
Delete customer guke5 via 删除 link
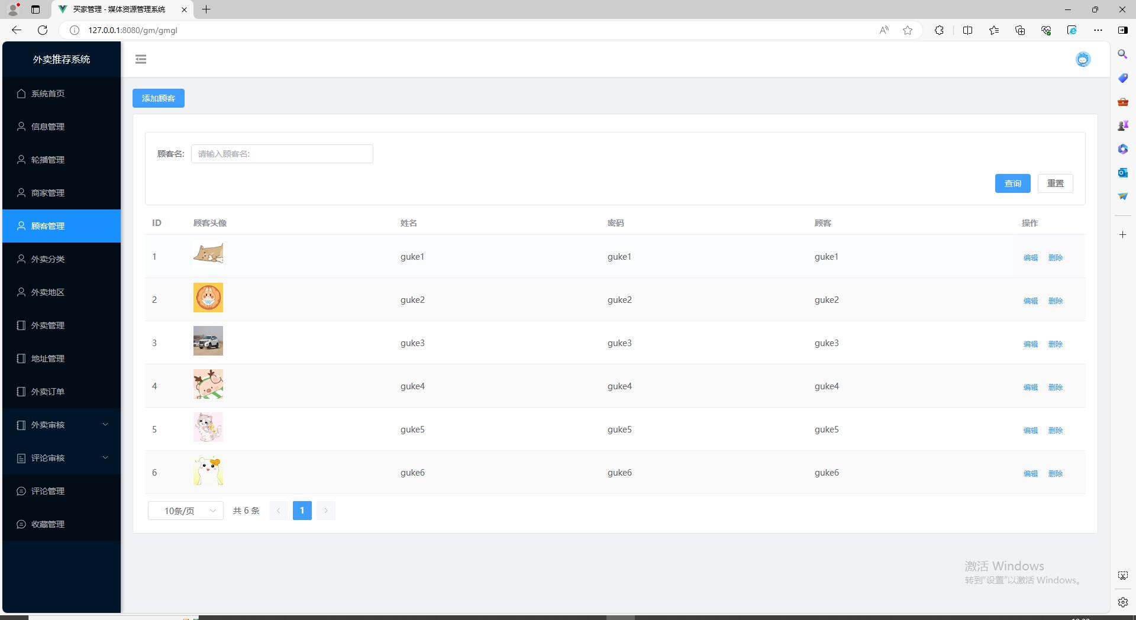tap(1056, 430)
